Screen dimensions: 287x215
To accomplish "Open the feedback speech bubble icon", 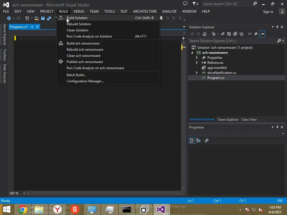I will tap(185, 4).
